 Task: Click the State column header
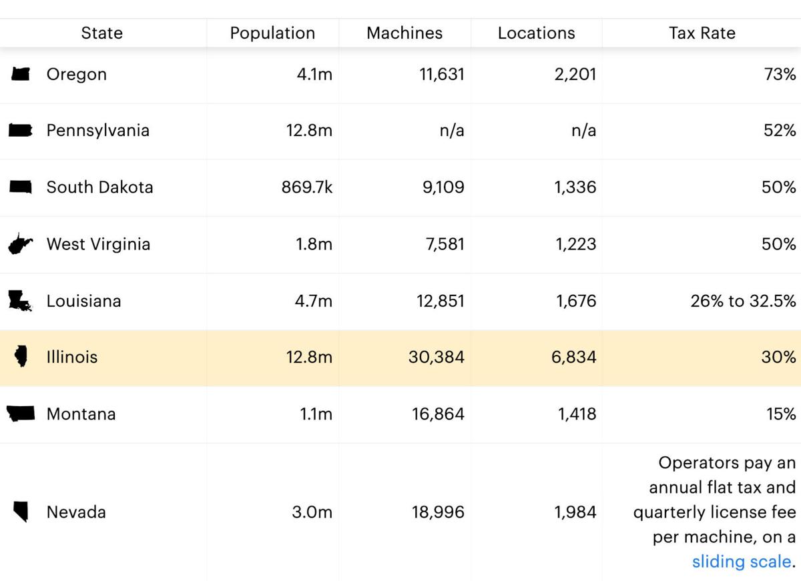pos(101,33)
